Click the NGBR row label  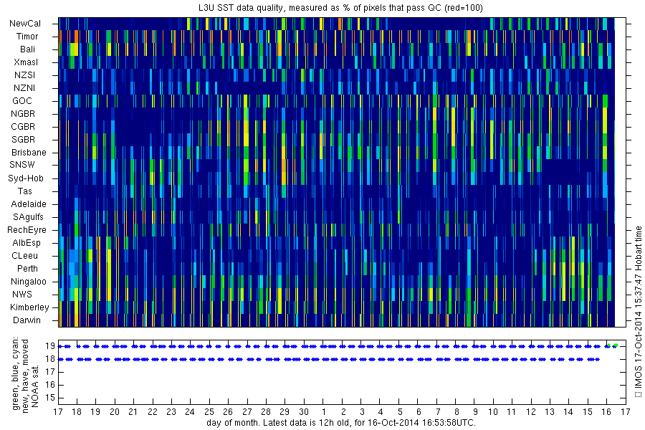[23, 113]
